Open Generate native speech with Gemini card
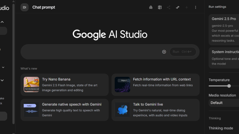 65,110
